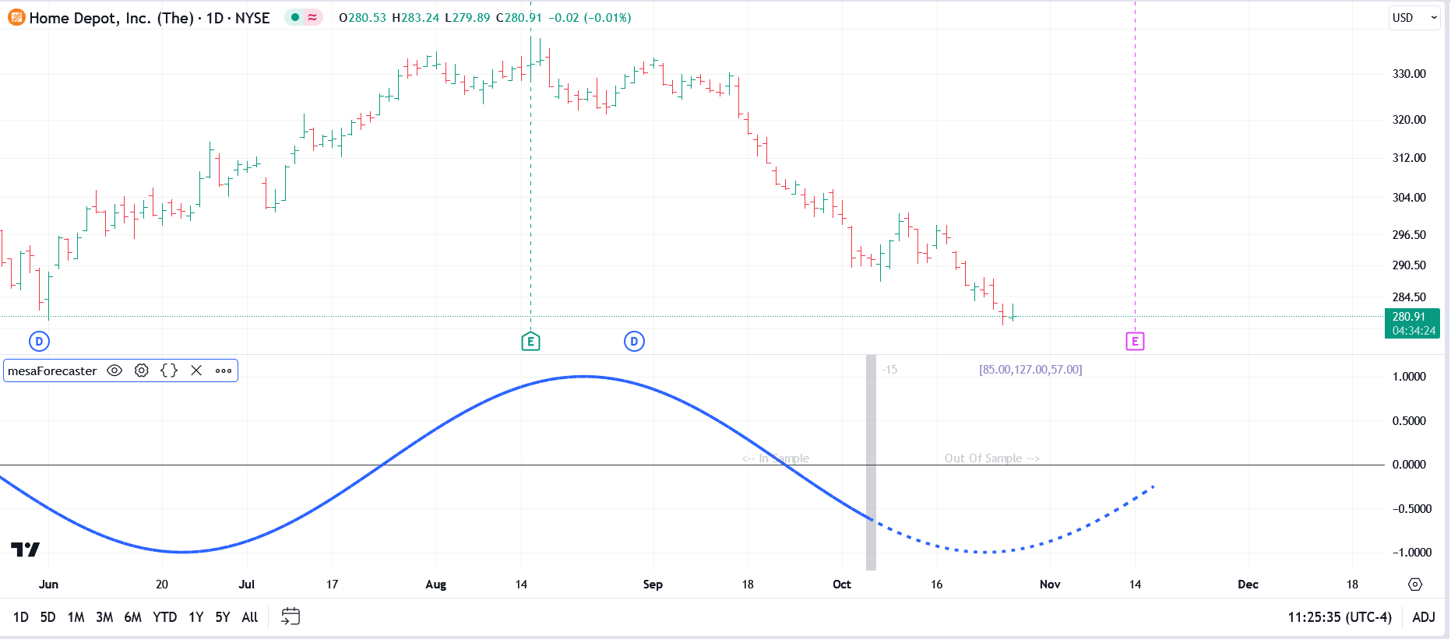1451x639 pixels.
Task: Toggle mesaForecaster indicator visibility eye
Action: click(114, 370)
